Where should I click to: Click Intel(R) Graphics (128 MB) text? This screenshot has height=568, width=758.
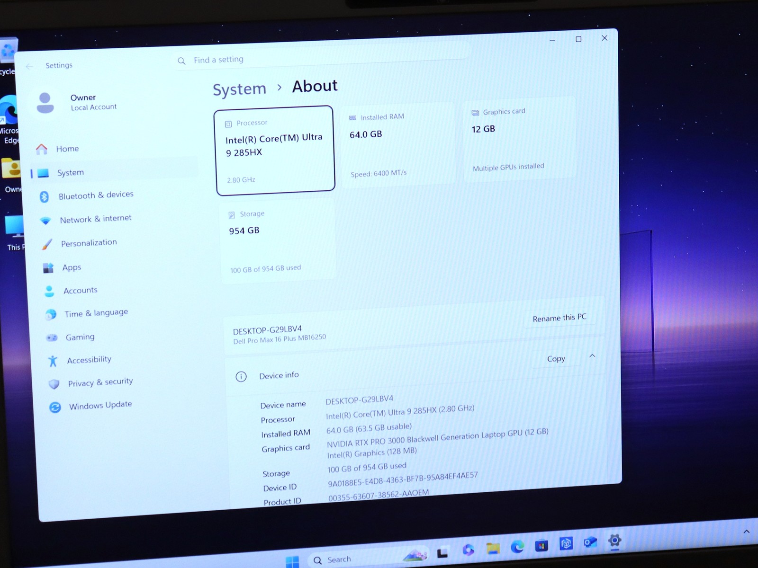(372, 453)
